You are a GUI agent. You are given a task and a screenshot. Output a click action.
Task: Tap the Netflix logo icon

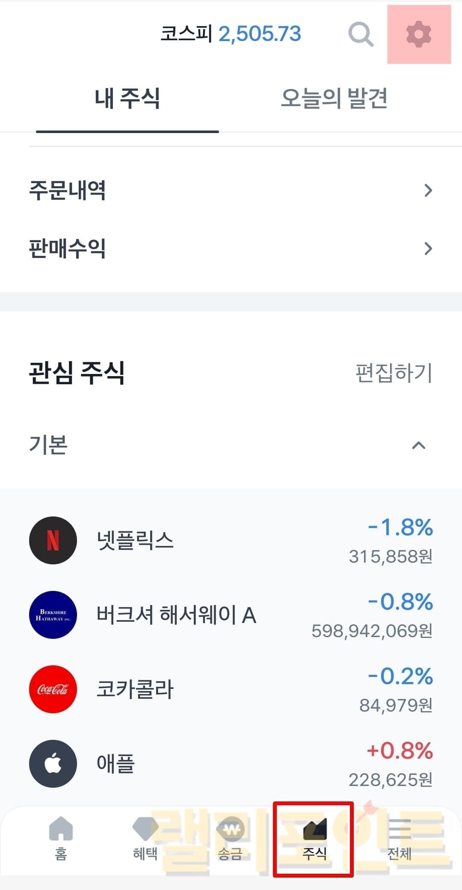[x=53, y=540]
